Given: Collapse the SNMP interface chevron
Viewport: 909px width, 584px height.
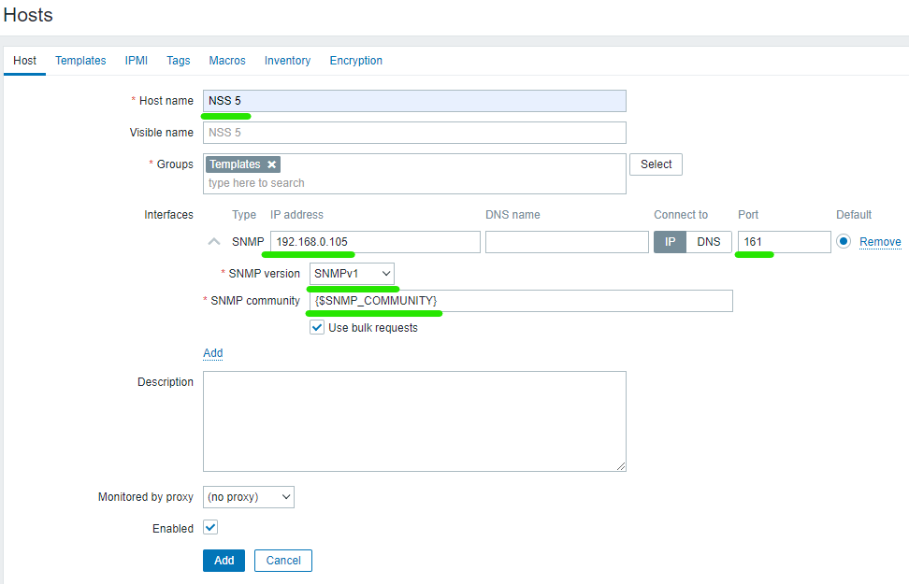Looking at the screenshot, I should pos(212,242).
